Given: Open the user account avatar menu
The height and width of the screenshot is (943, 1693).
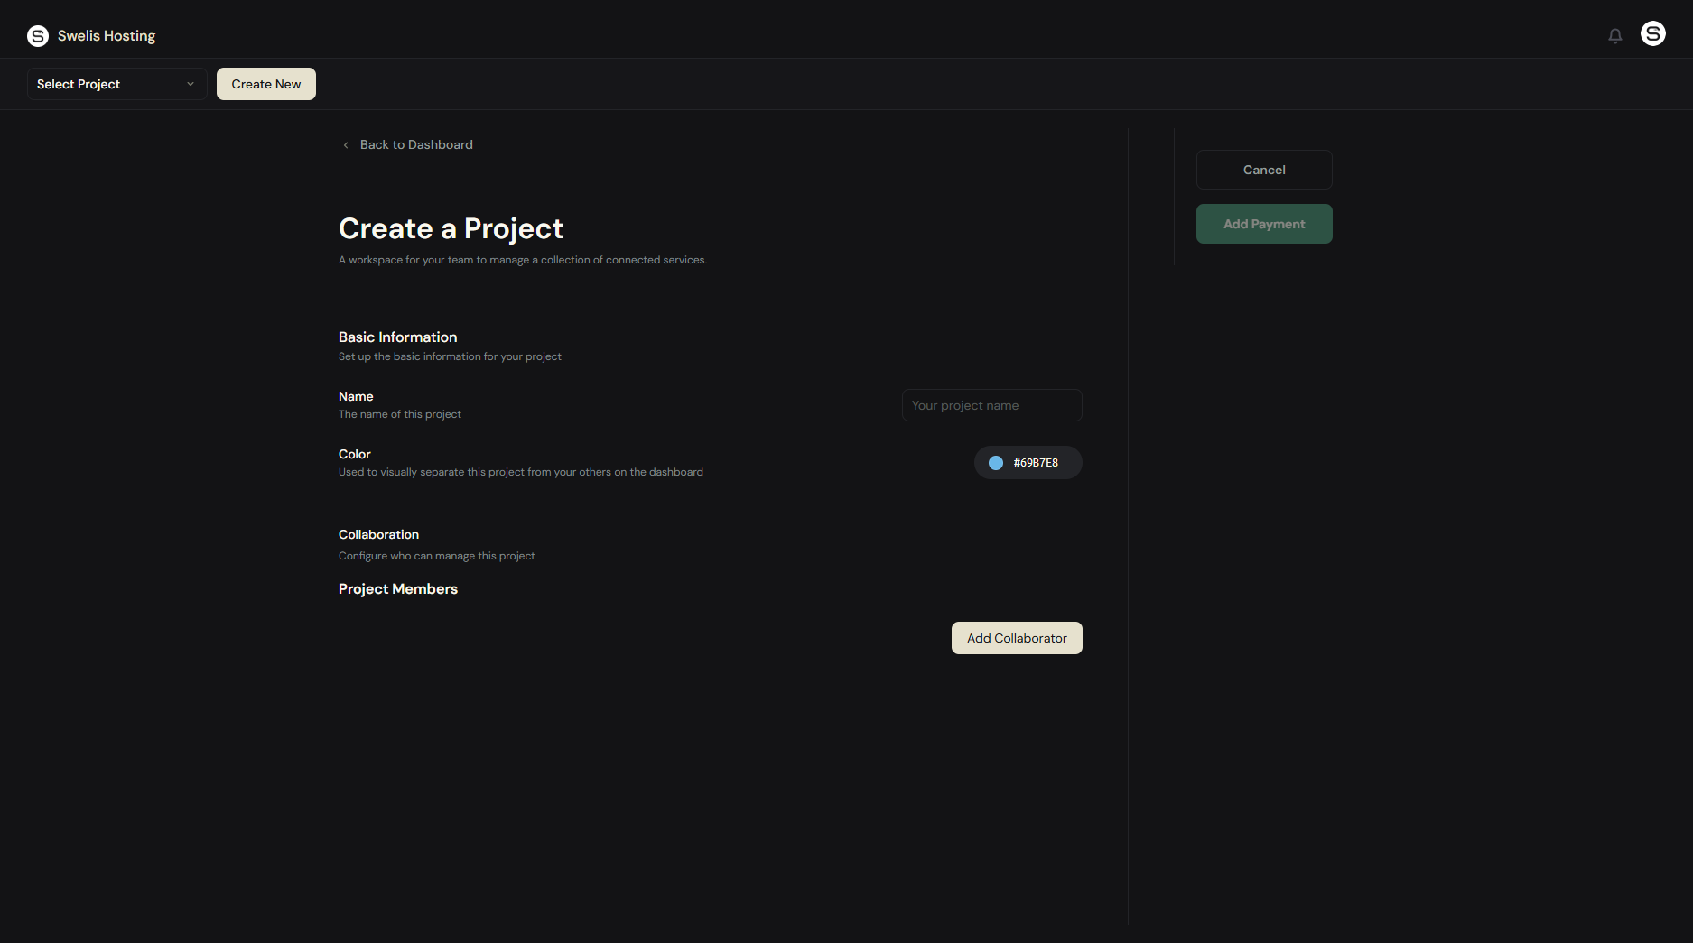Looking at the screenshot, I should click(x=1652, y=34).
